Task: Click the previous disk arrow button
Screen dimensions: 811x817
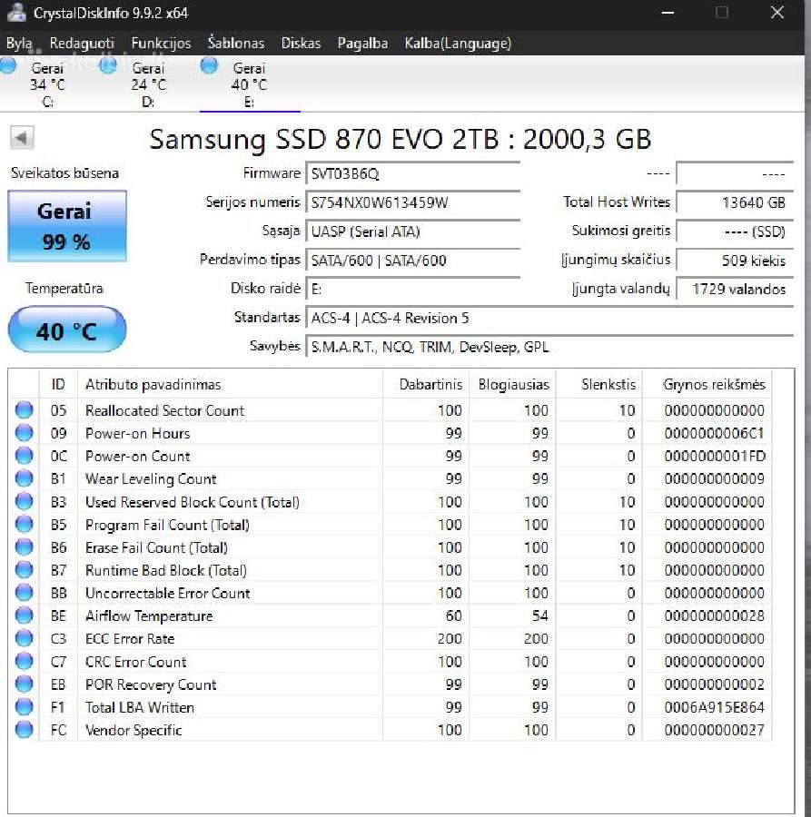Action: pyautogui.click(x=22, y=138)
